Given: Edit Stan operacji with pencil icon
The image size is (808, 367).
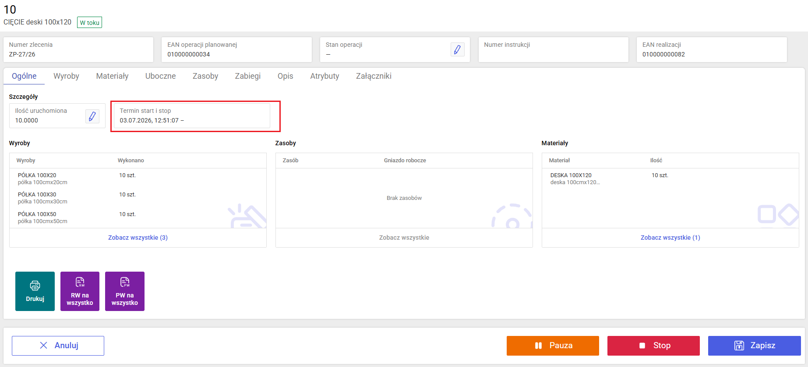Looking at the screenshot, I should click(x=457, y=49).
